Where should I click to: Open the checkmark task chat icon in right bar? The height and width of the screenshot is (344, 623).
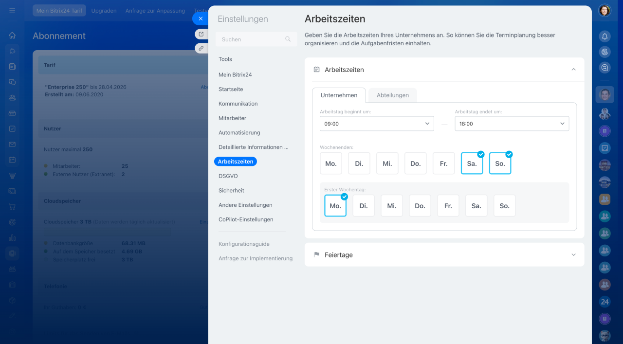click(605, 148)
